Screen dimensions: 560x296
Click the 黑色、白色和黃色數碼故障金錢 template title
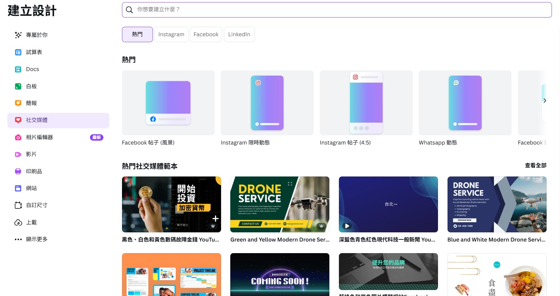point(170,239)
